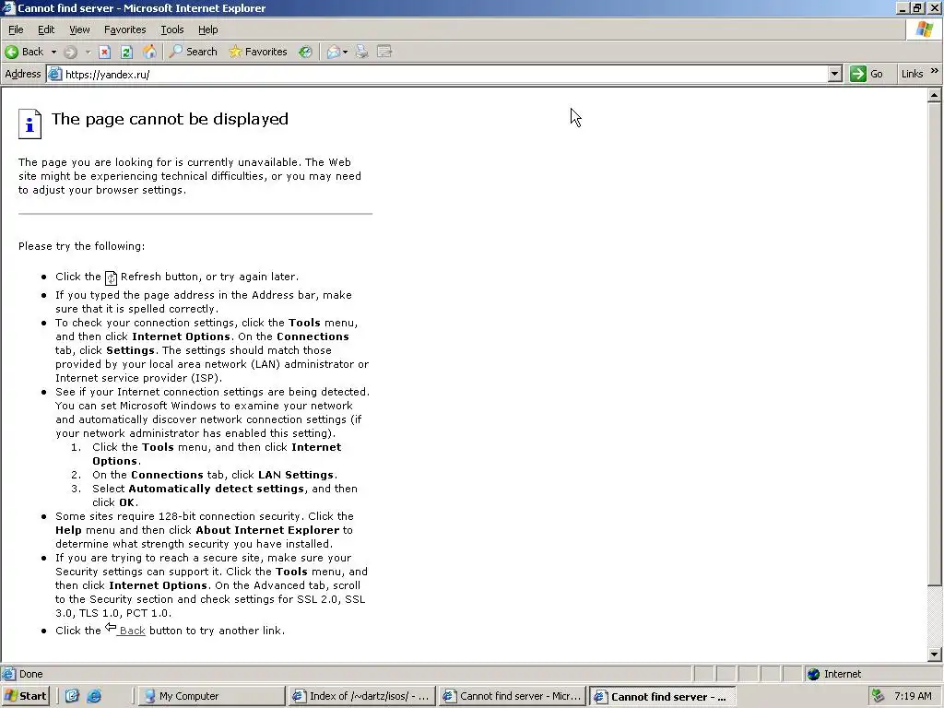Image resolution: width=944 pixels, height=708 pixels.
Task: Click the 'Done' status bar text
Action: coord(30,674)
